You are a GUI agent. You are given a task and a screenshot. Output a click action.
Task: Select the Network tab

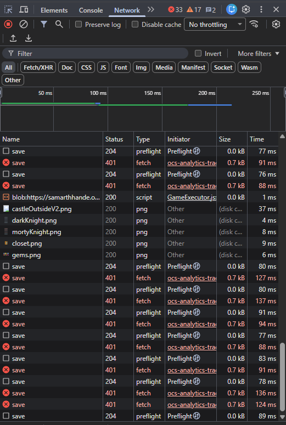point(127,10)
